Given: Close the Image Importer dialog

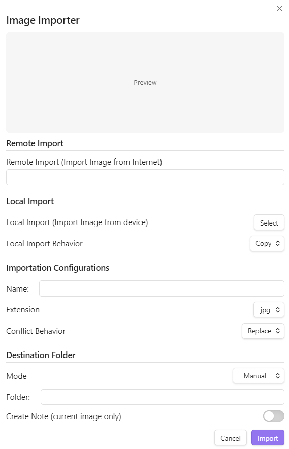Looking at the screenshot, I should click(x=279, y=9).
